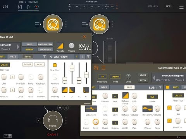Click the Release curve shape icon

tap(86, 90)
